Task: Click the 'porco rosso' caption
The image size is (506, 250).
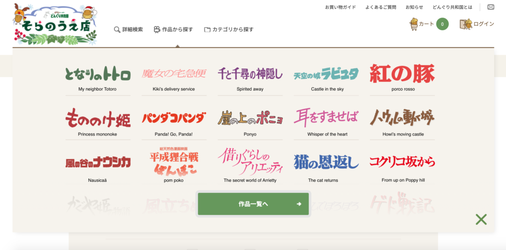Action: [403, 89]
